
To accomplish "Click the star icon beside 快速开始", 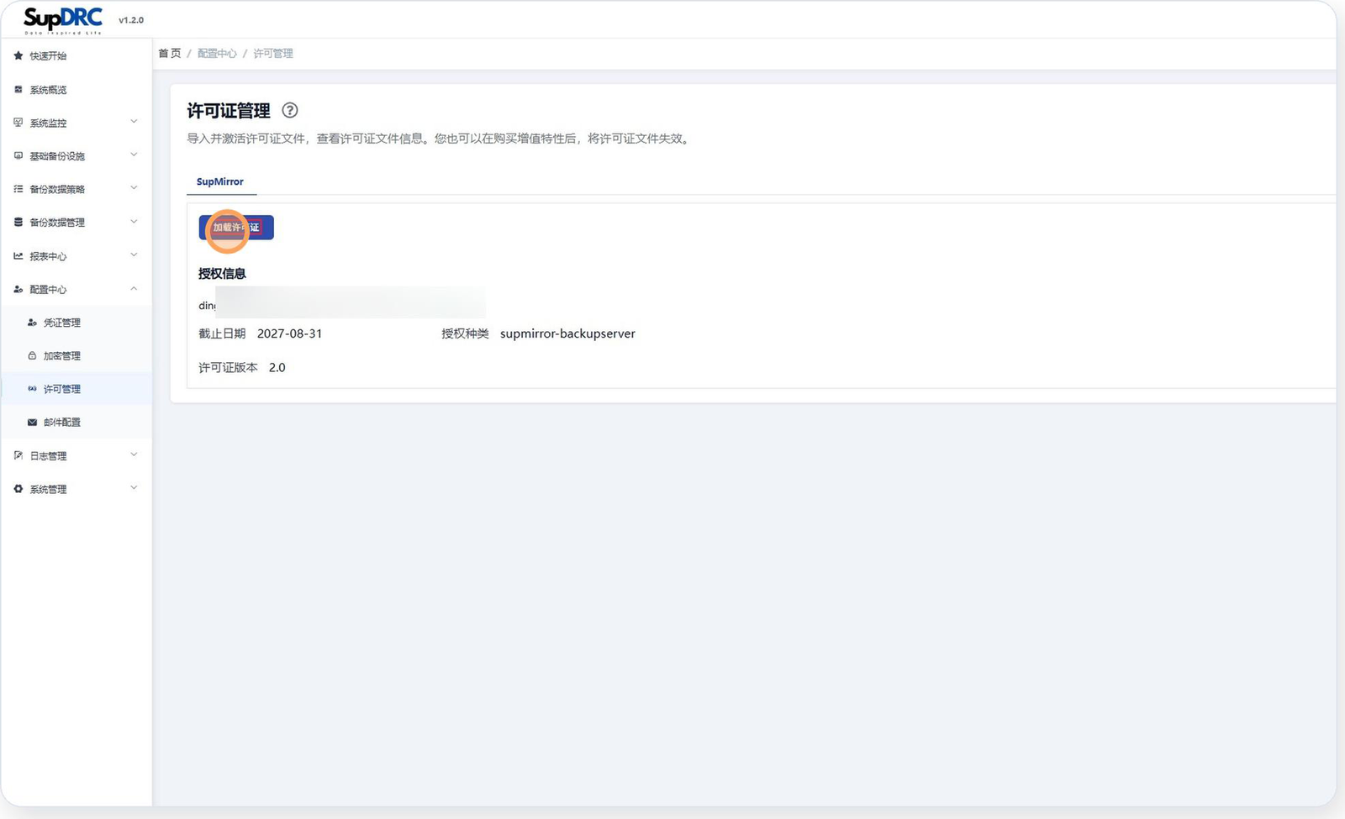I will point(18,56).
